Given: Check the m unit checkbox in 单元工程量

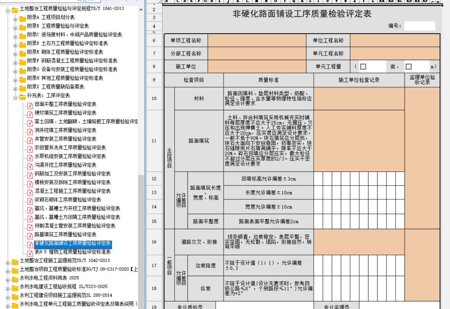Looking at the screenshot, I should tap(409, 67).
